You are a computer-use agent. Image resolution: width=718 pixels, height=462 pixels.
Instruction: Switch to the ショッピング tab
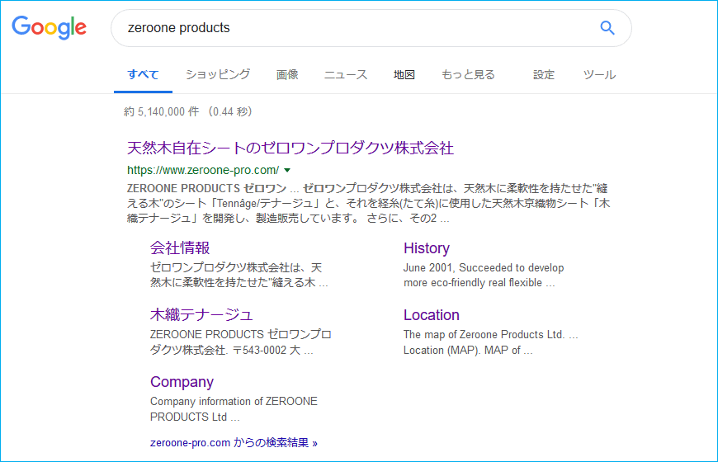point(218,74)
